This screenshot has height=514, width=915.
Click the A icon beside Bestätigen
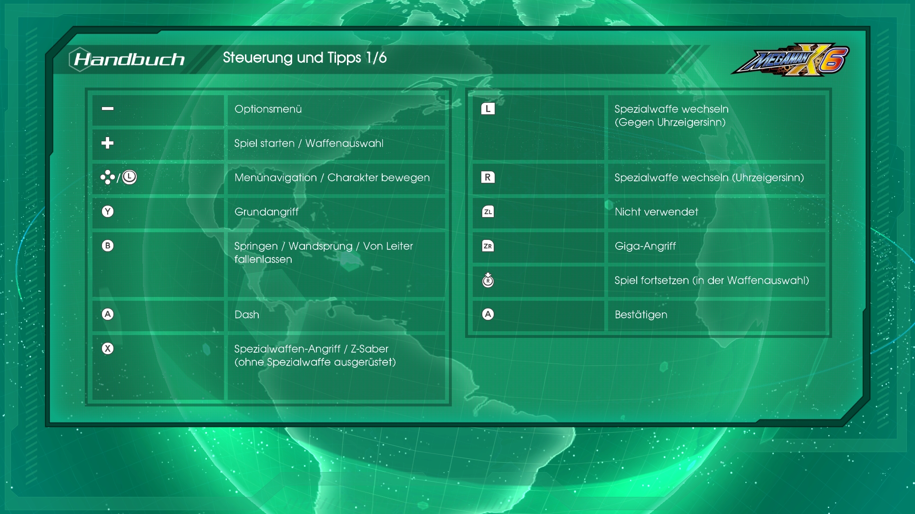(488, 314)
